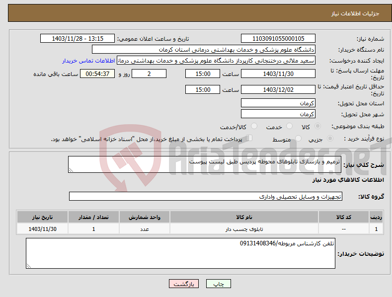The image size is (392, 297).
Task: Click the description textarea resize handle
Action: tap(71, 170)
